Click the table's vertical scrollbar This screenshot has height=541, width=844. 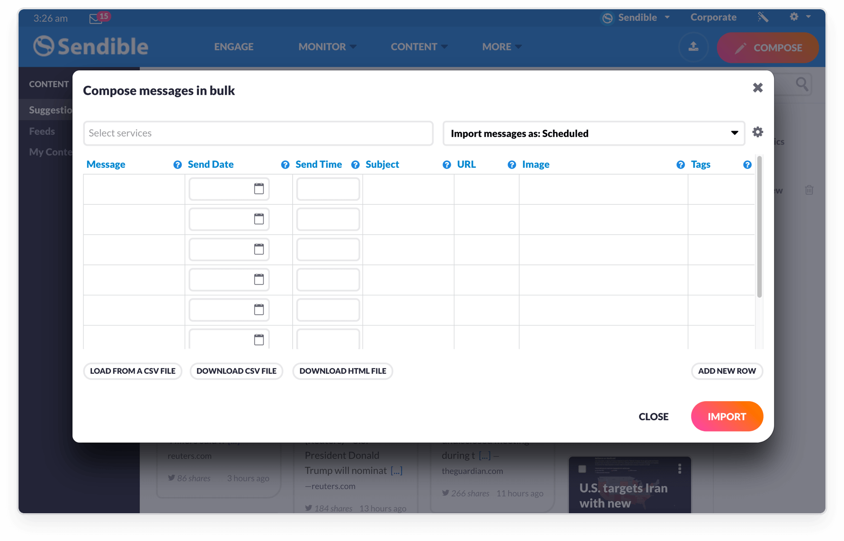(x=759, y=227)
